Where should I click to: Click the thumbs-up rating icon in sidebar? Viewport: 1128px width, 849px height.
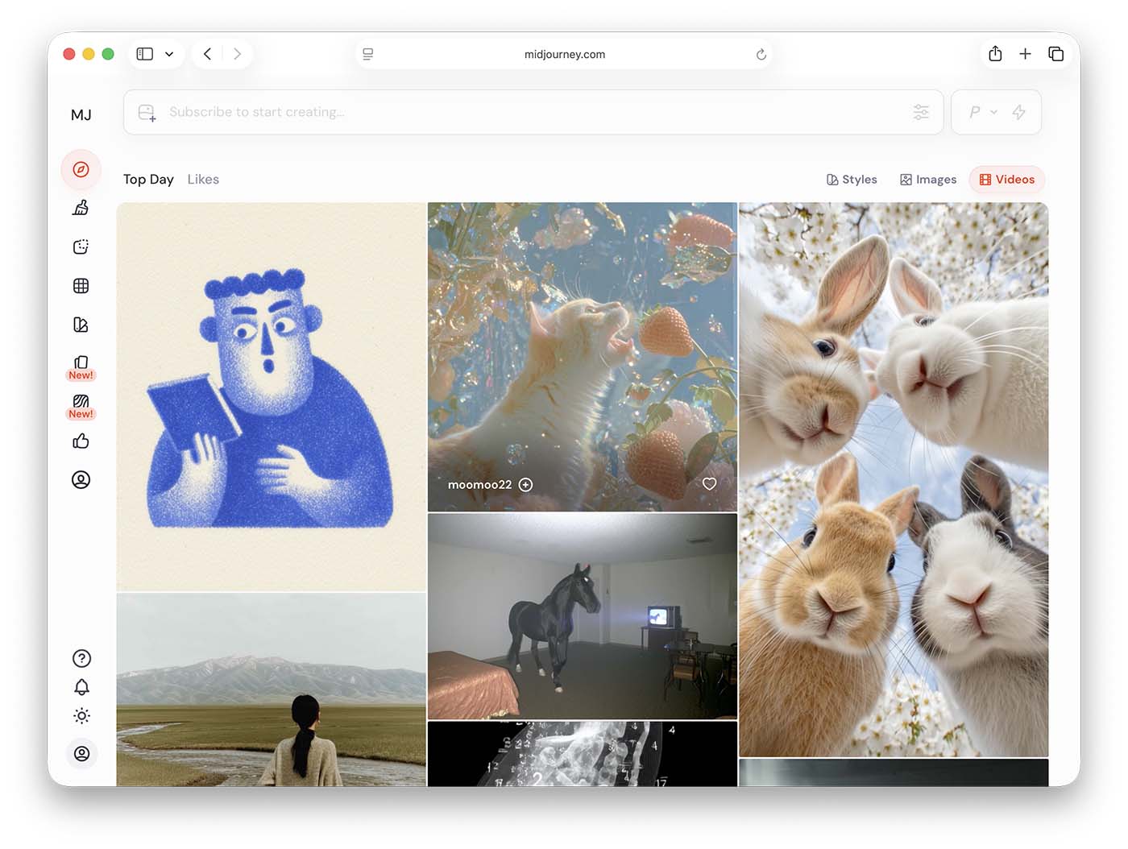pyautogui.click(x=81, y=441)
